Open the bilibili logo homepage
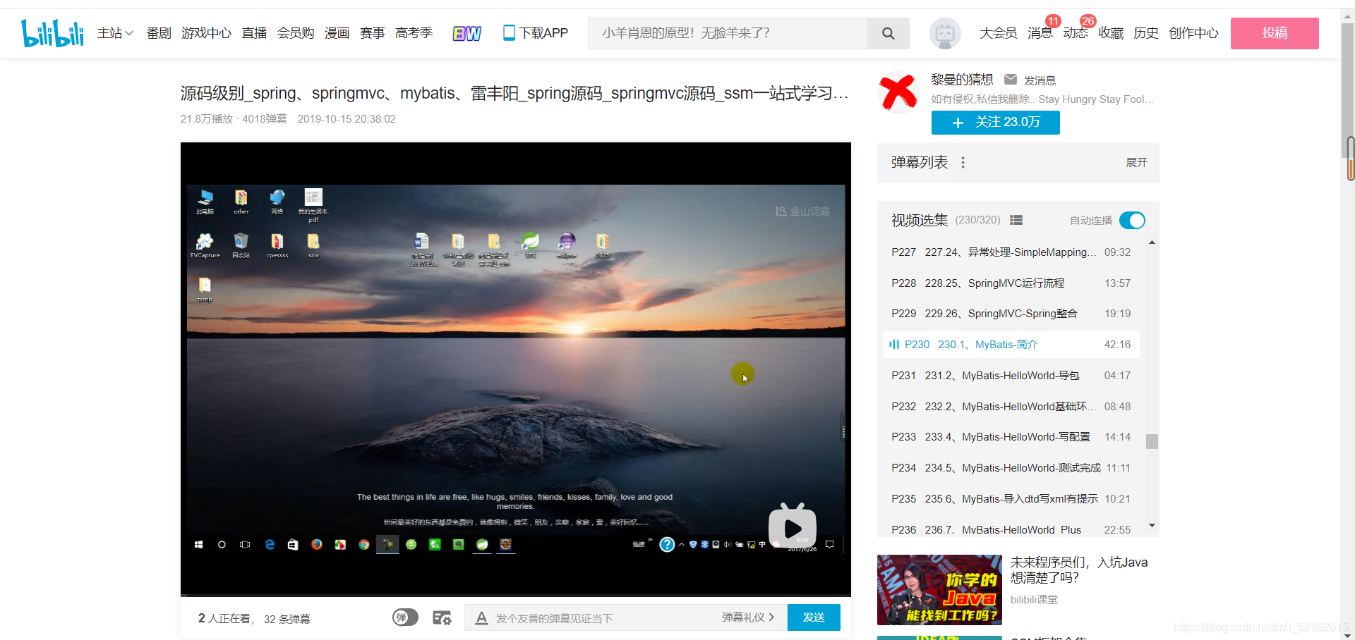The width and height of the screenshot is (1355, 640). tap(52, 33)
